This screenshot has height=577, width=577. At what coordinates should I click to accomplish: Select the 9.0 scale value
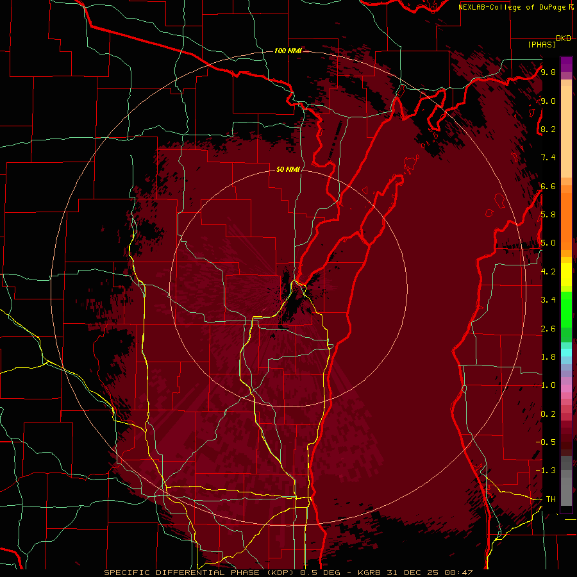548,101
